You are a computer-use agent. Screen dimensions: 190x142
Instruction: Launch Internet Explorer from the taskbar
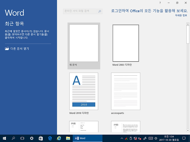pyautogui.click(x=59, y=138)
